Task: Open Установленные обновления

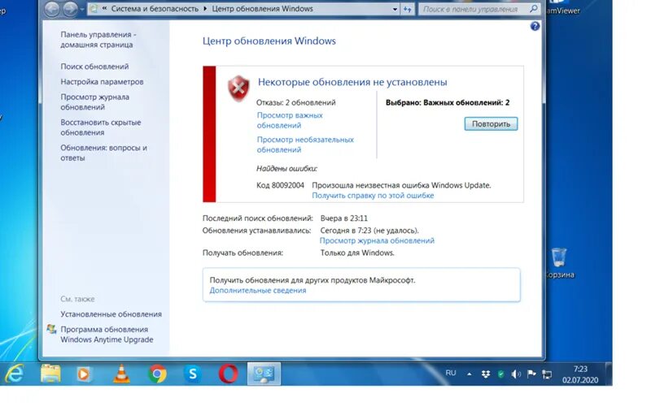Action: [111, 314]
